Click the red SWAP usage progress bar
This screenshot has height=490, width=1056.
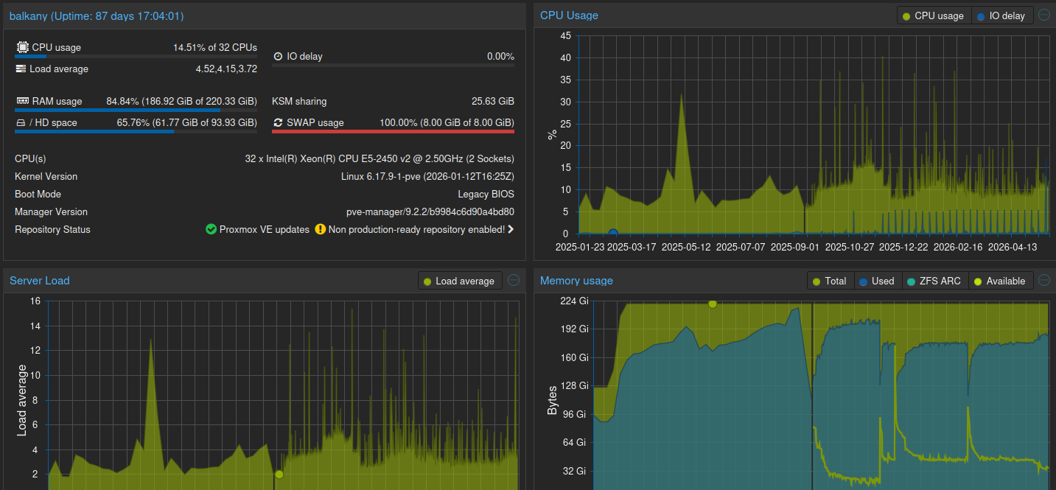tap(393, 132)
